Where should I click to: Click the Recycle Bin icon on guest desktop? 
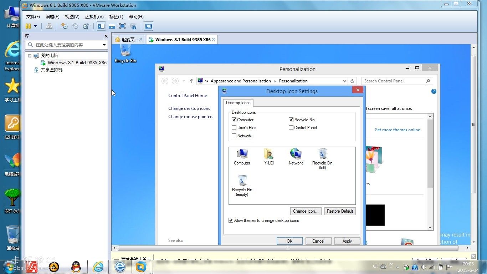point(125,54)
